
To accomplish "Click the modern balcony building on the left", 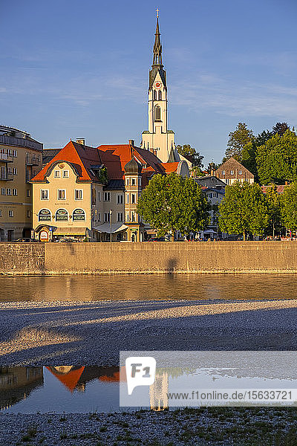I will coord(19,184).
